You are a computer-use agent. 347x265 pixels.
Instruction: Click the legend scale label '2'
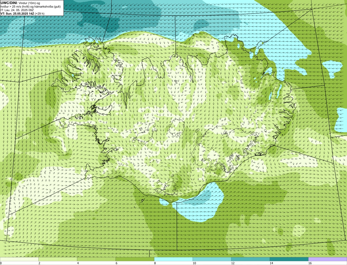[39, 263]
